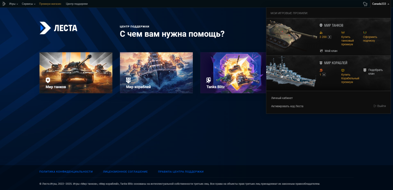Add gold with the plus next to 3 288
Screen dimensions: 393x190
pyautogui.click(x=329, y=37)
